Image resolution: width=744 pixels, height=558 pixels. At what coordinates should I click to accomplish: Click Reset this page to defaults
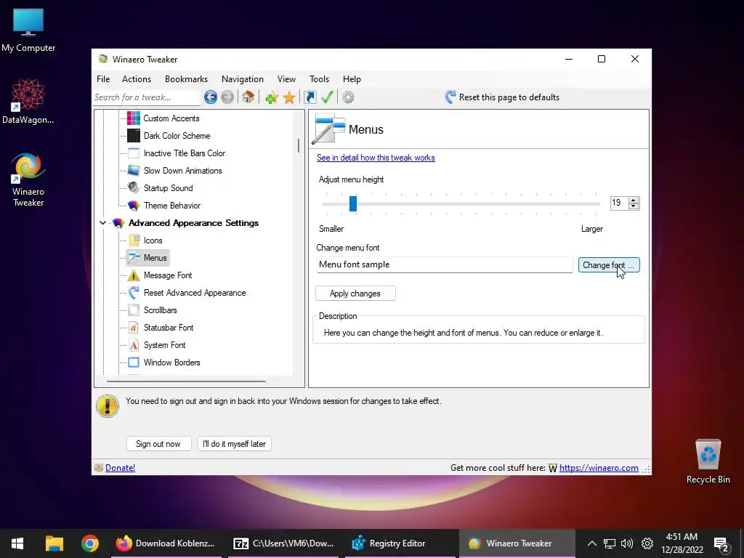(502, 97)
